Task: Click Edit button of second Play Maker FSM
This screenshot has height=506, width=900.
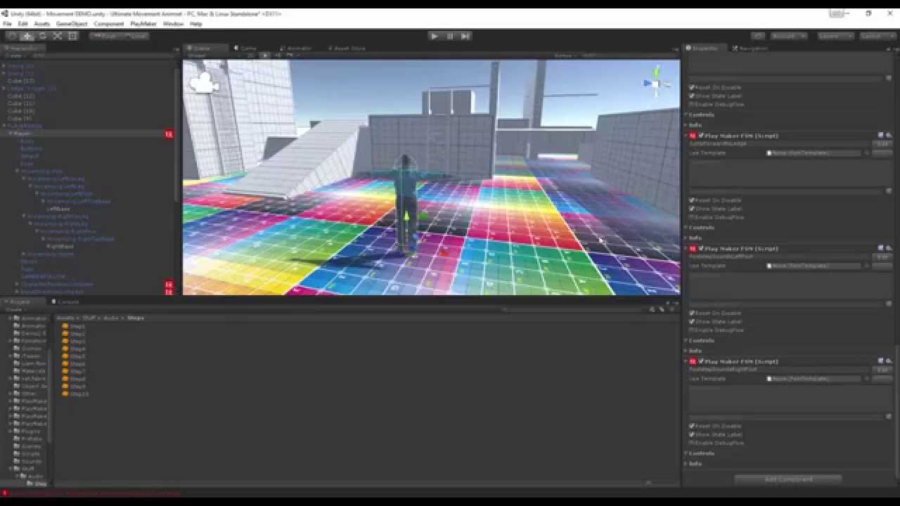Action: pos(882,257)
